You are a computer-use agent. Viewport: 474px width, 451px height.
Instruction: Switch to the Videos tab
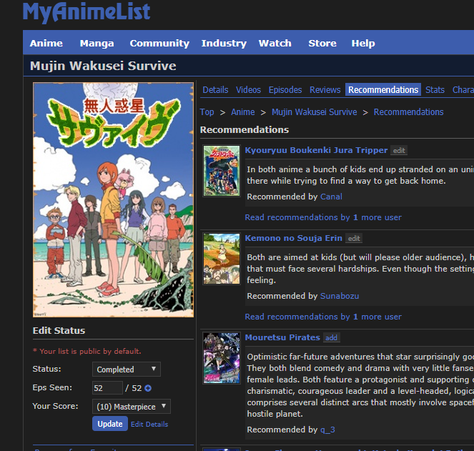click(248, 90)
